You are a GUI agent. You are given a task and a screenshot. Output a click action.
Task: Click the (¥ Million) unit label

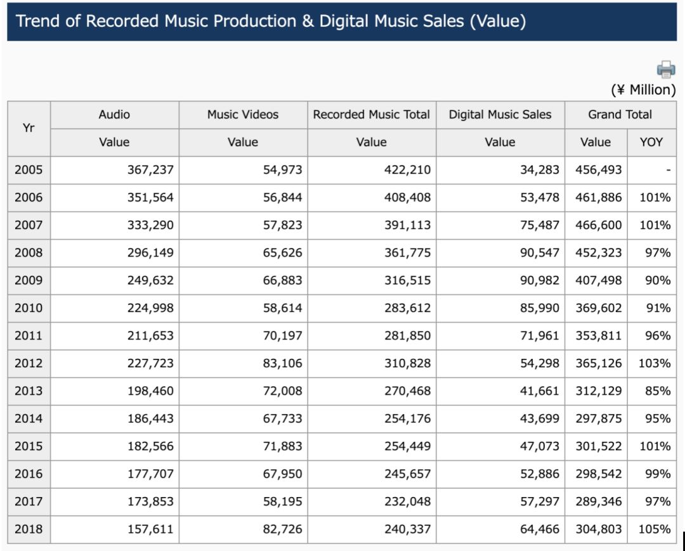tap(643, 90)
